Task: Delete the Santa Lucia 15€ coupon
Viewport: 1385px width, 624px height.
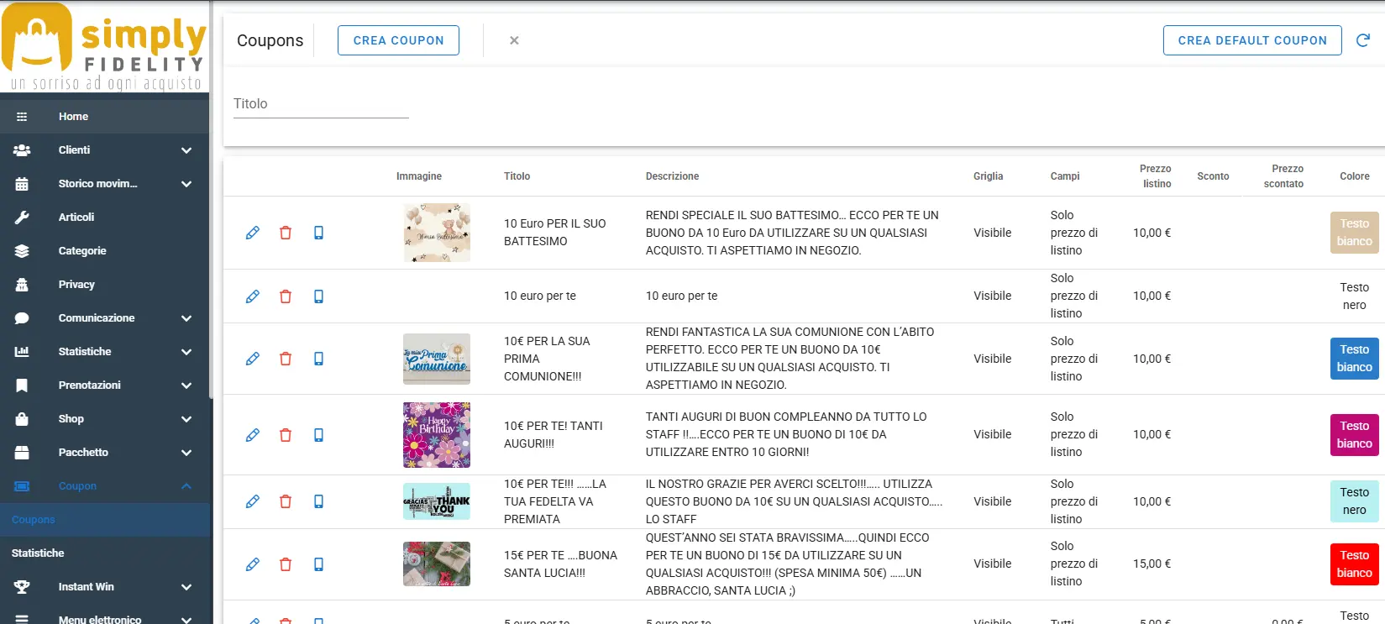Action: tap(286, 564)
